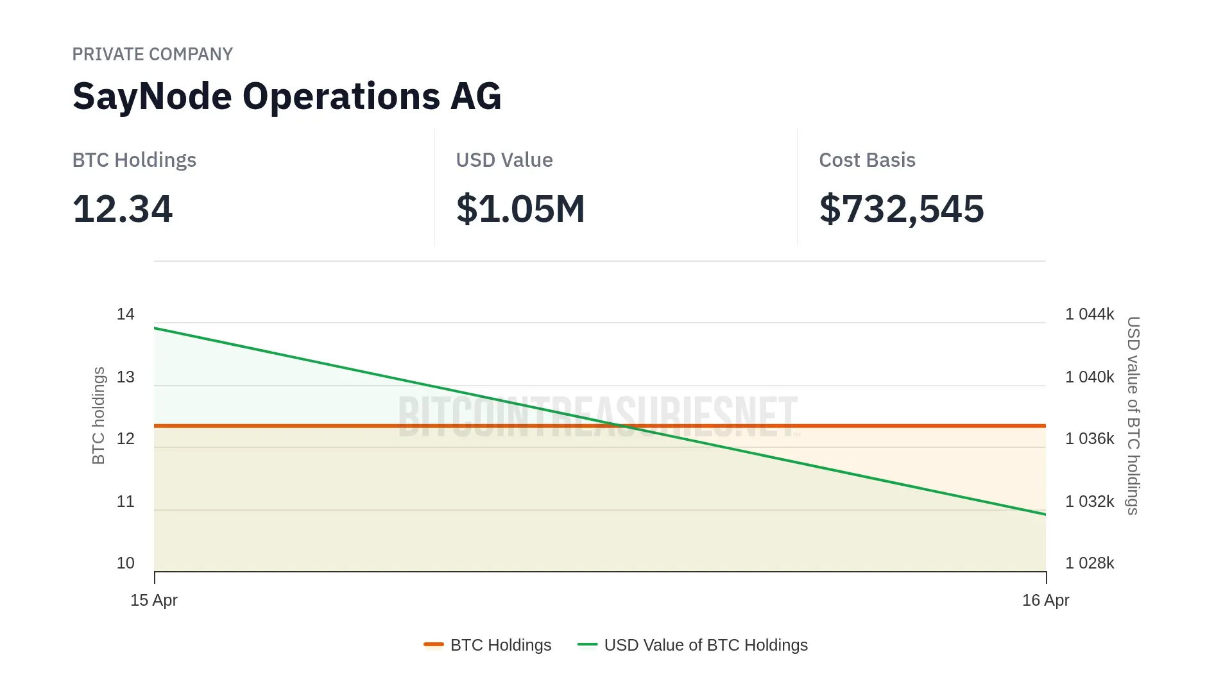Select the 12.34 BTC holdings figure
1232x693 pixels.
tap(123, 209)
